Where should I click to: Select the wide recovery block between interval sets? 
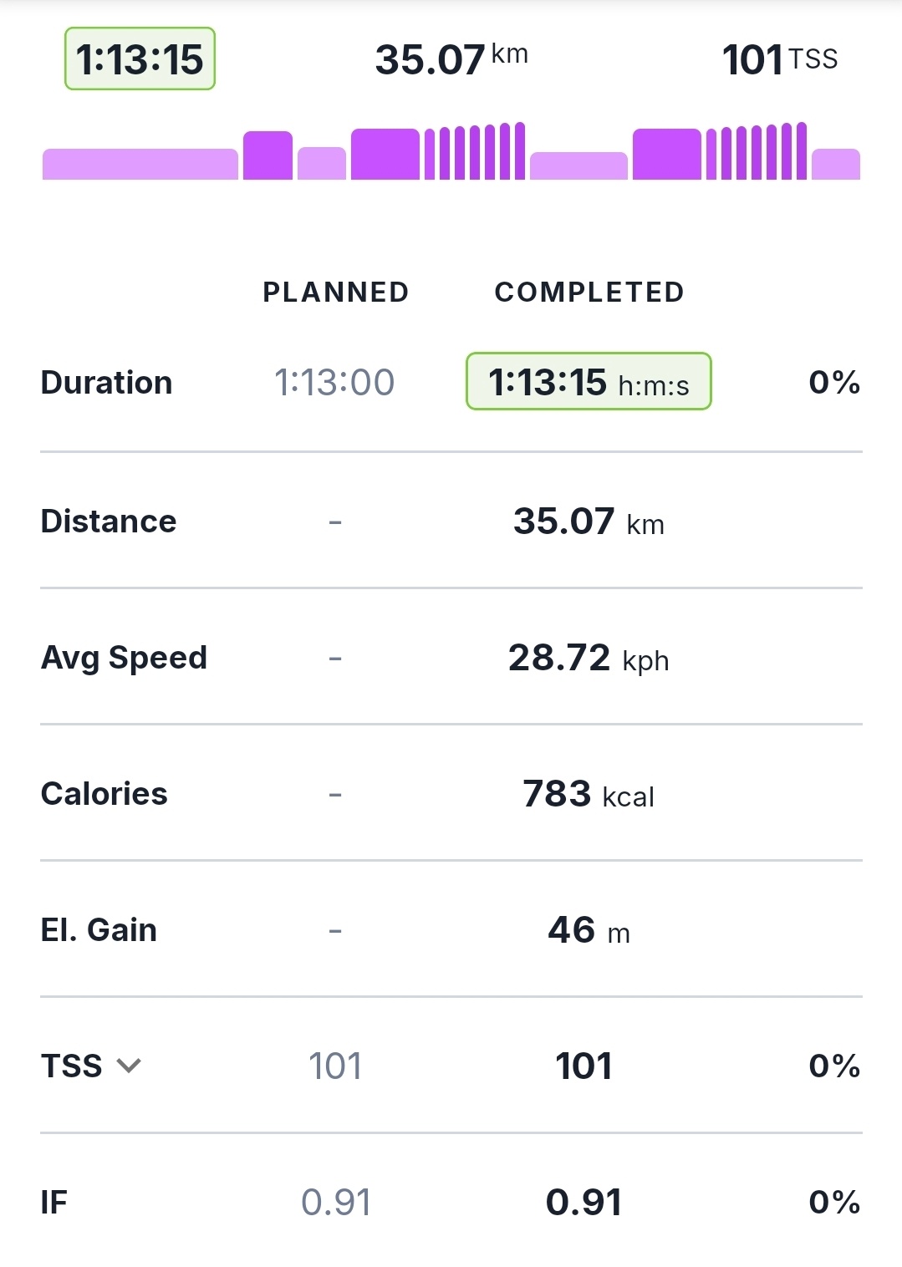[578, 165]
